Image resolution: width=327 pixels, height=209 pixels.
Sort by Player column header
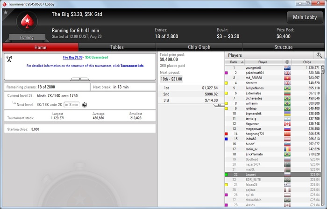[x=263, y=62]
